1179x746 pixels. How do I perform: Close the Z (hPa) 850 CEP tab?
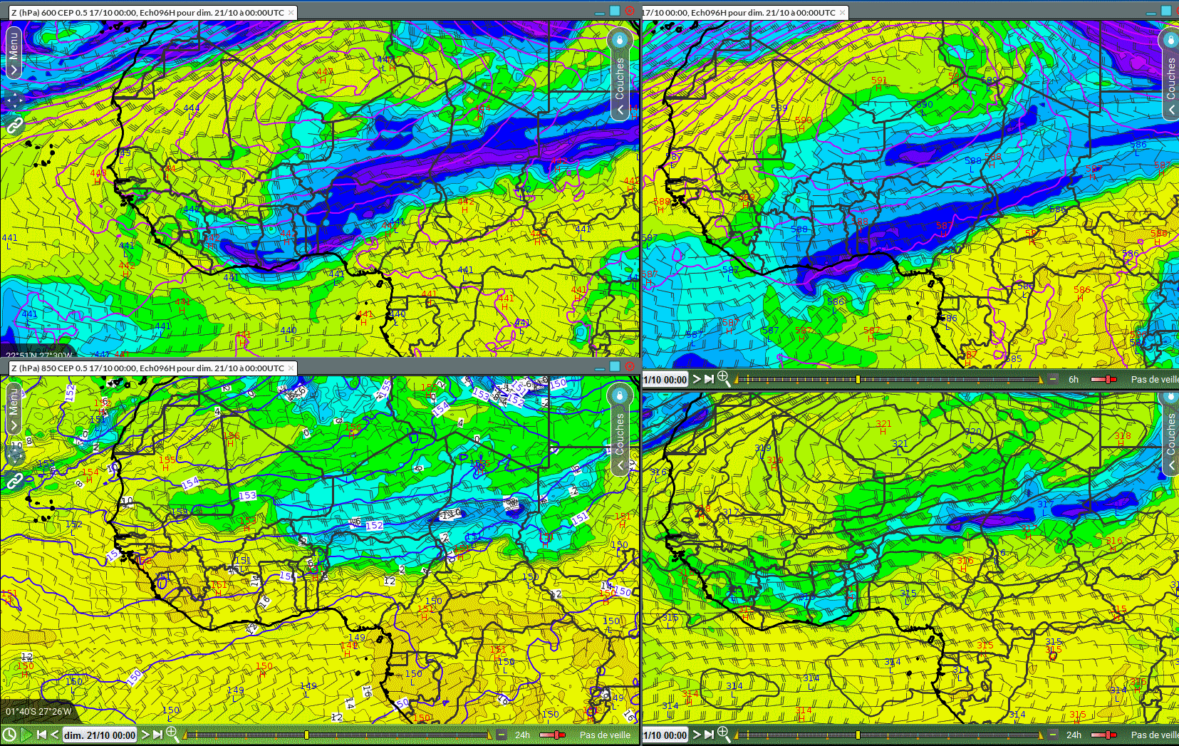[x=291, y=368]
